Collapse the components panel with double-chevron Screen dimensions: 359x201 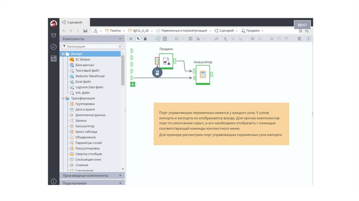tap(131, 39)
